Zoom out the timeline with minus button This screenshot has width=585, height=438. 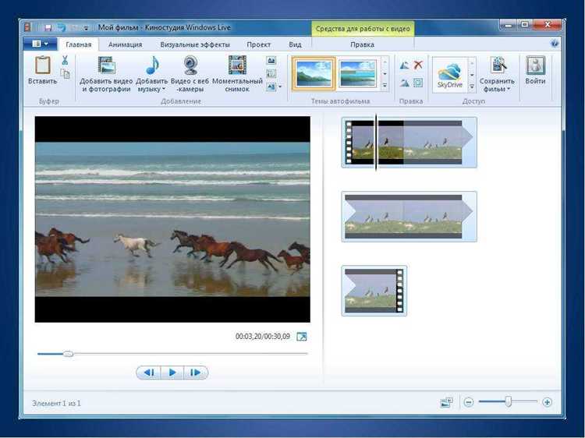(x=469, y=402)
